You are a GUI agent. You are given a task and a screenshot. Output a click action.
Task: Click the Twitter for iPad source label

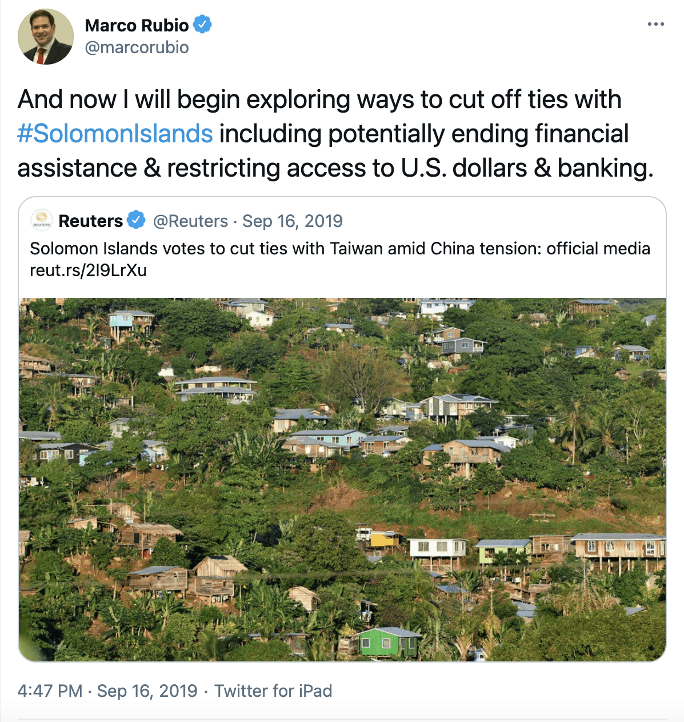273,691
